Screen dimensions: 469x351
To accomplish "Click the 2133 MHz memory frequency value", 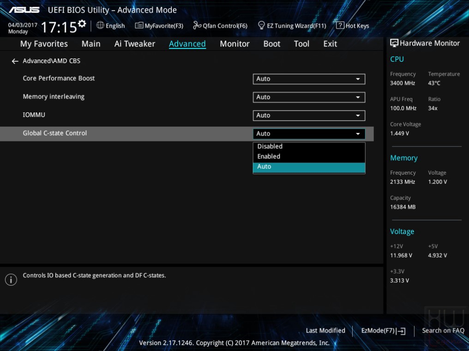I will (x=403, y=182).
